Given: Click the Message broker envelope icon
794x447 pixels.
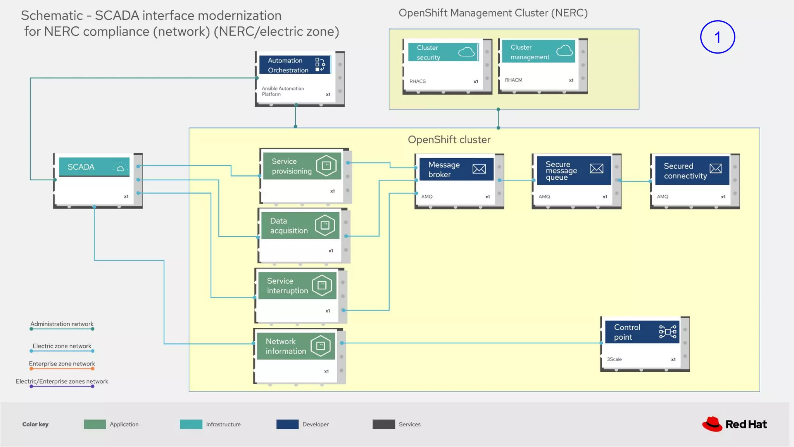Looking at the screenshot, I should pos(479,169).
